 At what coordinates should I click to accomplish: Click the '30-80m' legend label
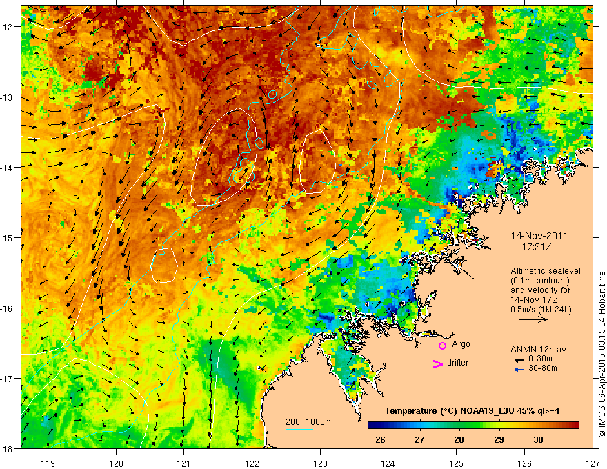(543, 368)
